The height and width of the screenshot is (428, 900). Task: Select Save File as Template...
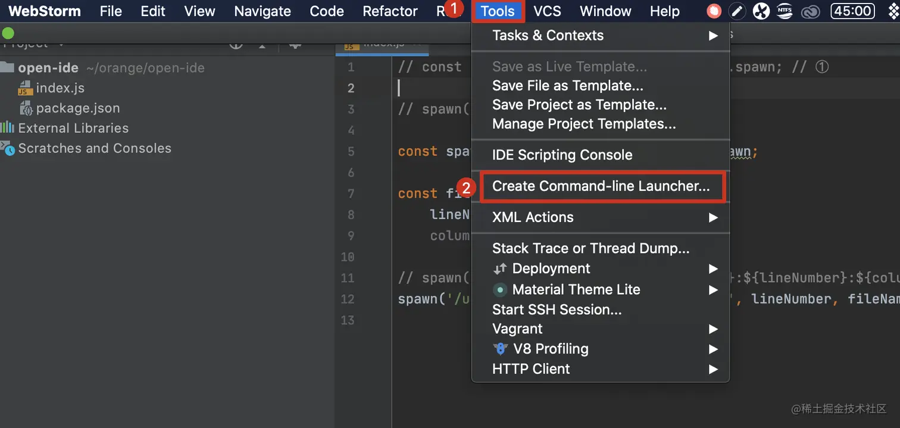(x=567, y=86)
